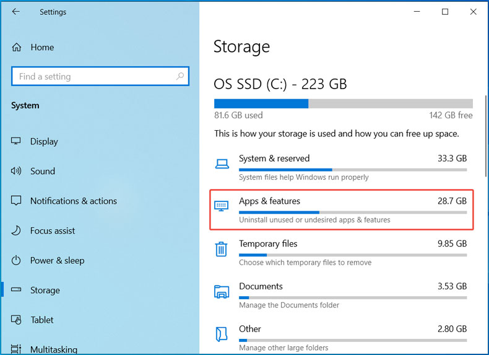Click the Apps & features keyboard icon

coord(221,206)
